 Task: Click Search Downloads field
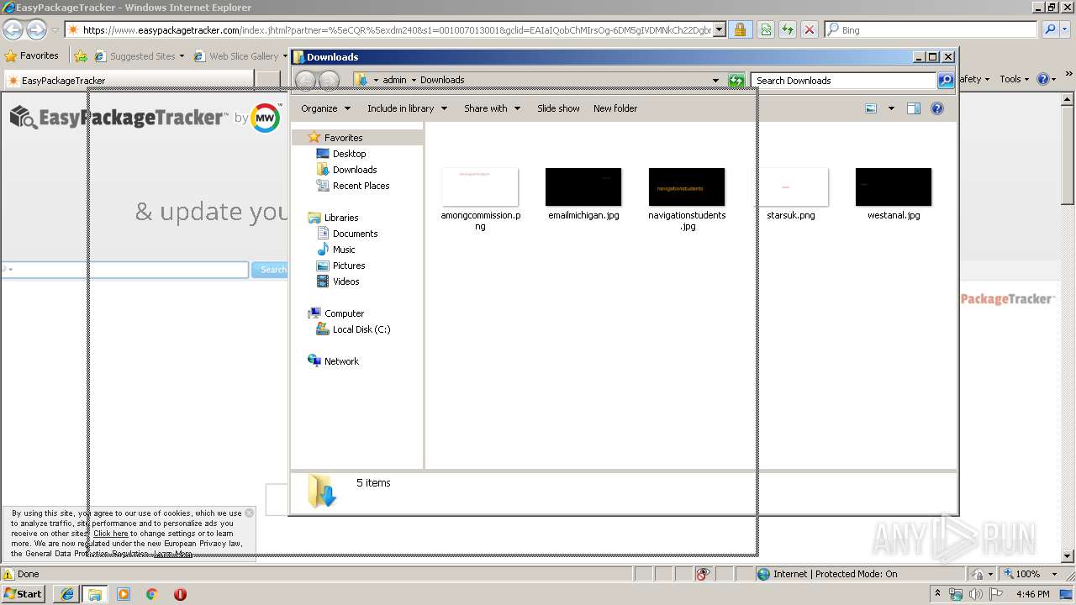pos(843,81)
